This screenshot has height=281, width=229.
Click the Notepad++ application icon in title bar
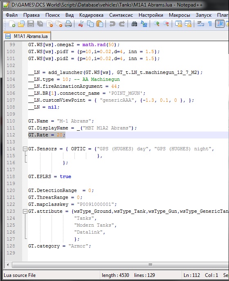6,4
